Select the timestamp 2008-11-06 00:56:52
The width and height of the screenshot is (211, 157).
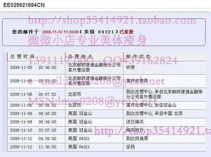coord(33,105)
